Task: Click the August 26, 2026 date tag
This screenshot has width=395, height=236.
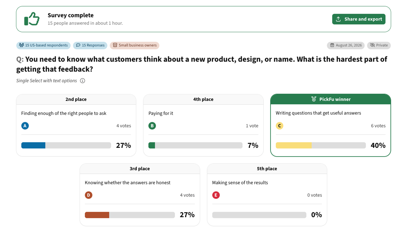Action: (346, 45)
